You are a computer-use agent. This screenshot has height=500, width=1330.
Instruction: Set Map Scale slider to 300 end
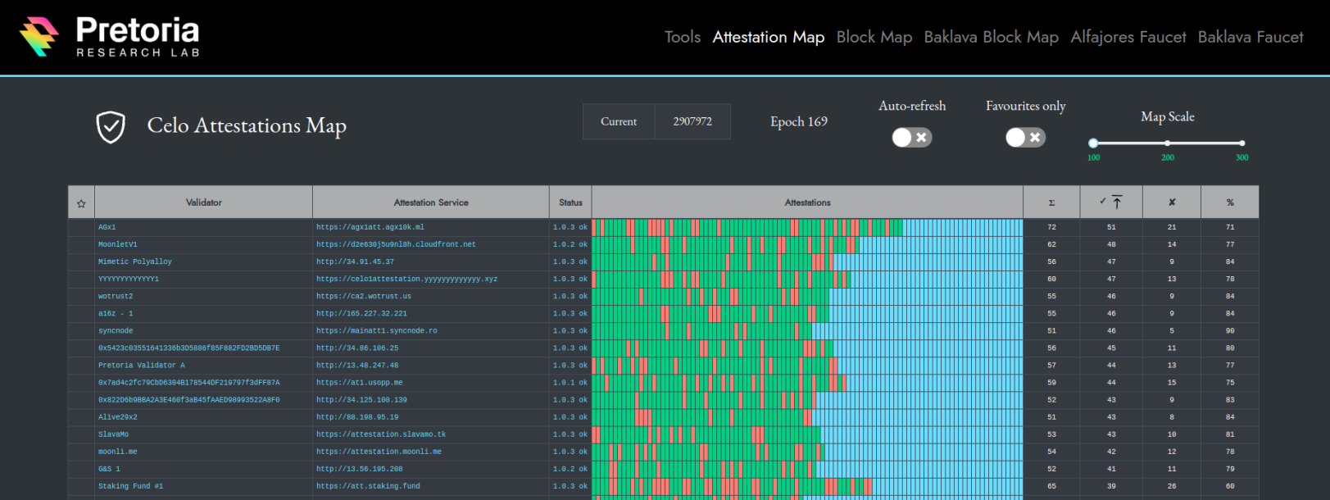[x=1242, y=143]
